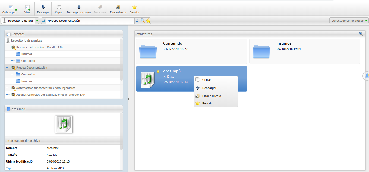Viewport: 369px width, 172px height.
Task: Open the Conectado como gestor menu
Action: [x=349, y=20]
